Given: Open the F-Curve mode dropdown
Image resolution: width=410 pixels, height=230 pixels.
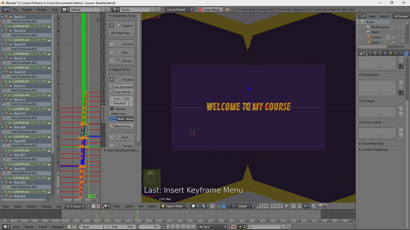Looking at the screenshot, I should point(75,206).
